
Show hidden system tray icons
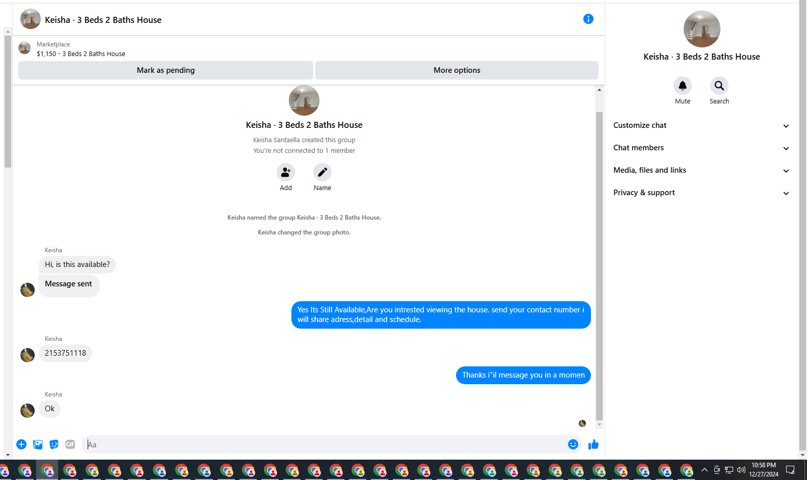pos(704,470)
